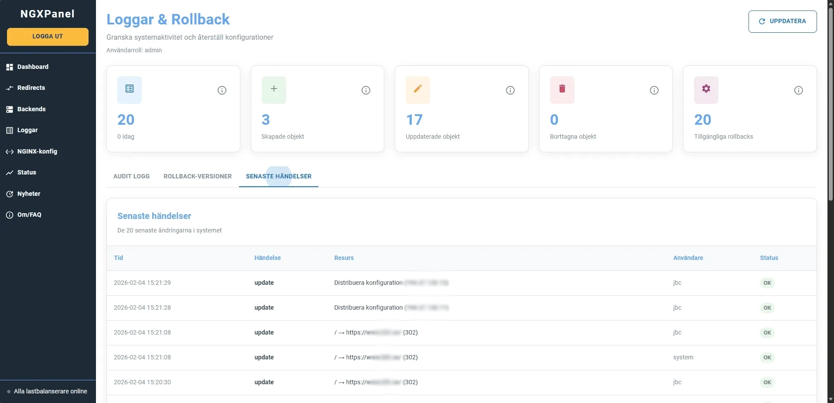Show info for the 0 idag card
834x403 pixels.
(x=222, y=90)
